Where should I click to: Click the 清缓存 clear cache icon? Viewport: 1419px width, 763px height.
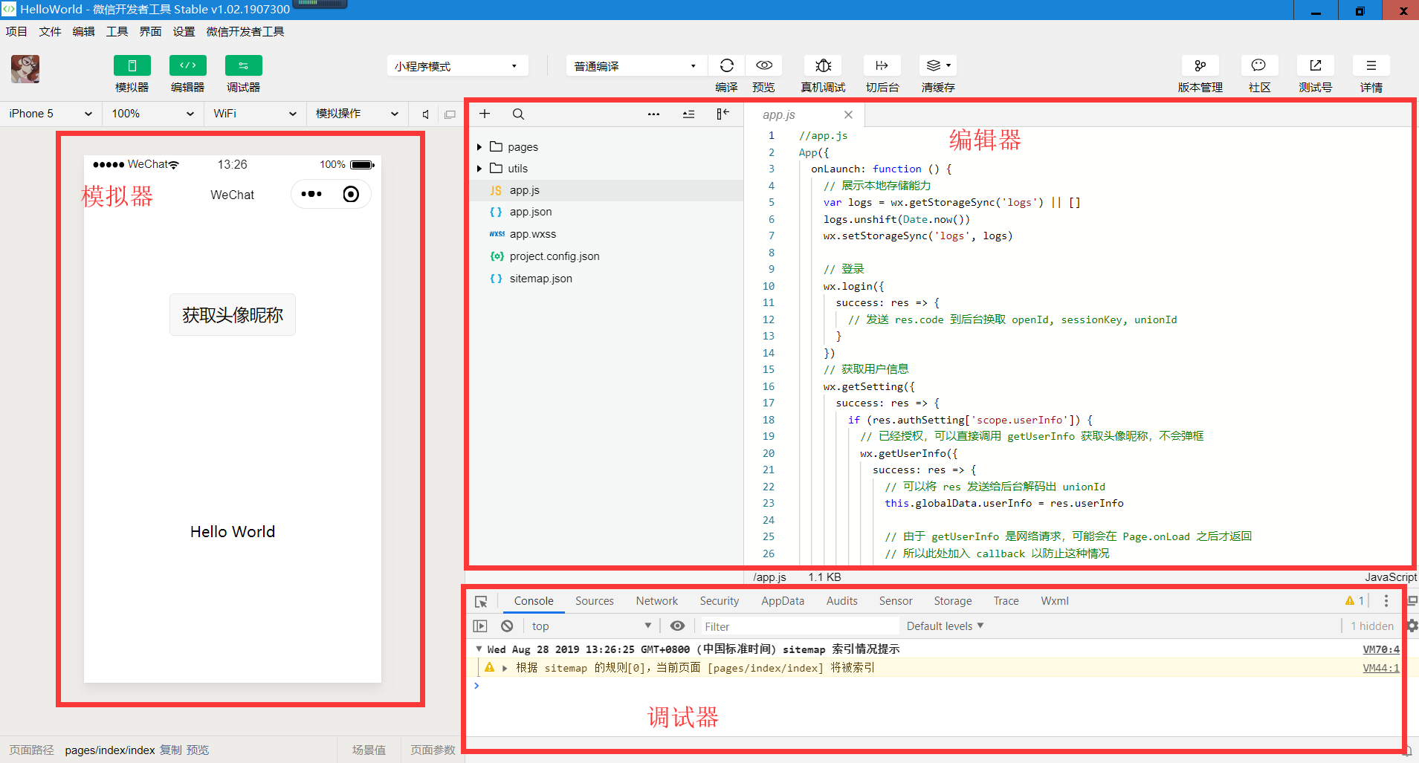[938, 65]
